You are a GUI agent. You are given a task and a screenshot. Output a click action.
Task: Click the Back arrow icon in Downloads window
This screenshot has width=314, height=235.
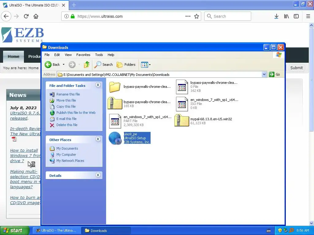click(48, 65)
